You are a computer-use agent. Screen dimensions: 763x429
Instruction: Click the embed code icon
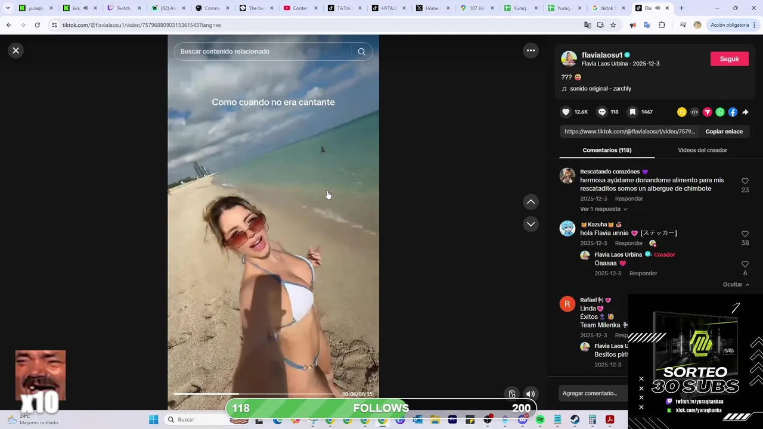click(694, 112)
